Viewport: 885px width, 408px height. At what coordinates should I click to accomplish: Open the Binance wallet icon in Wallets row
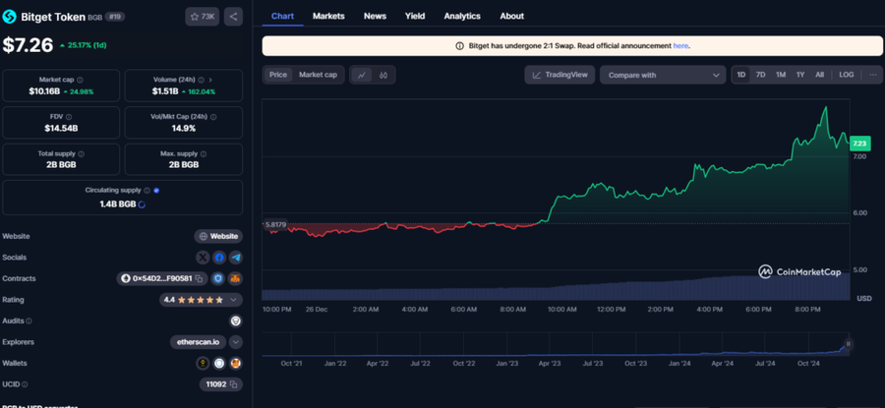click(x=203, y=364)
